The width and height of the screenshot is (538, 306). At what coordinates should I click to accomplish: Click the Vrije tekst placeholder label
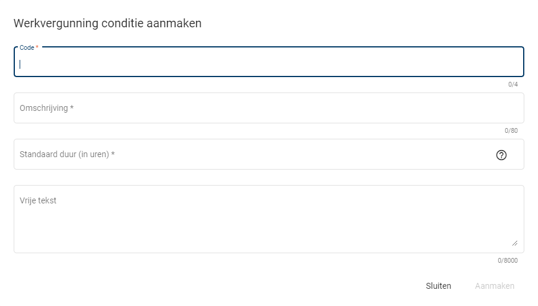(38, 201)
